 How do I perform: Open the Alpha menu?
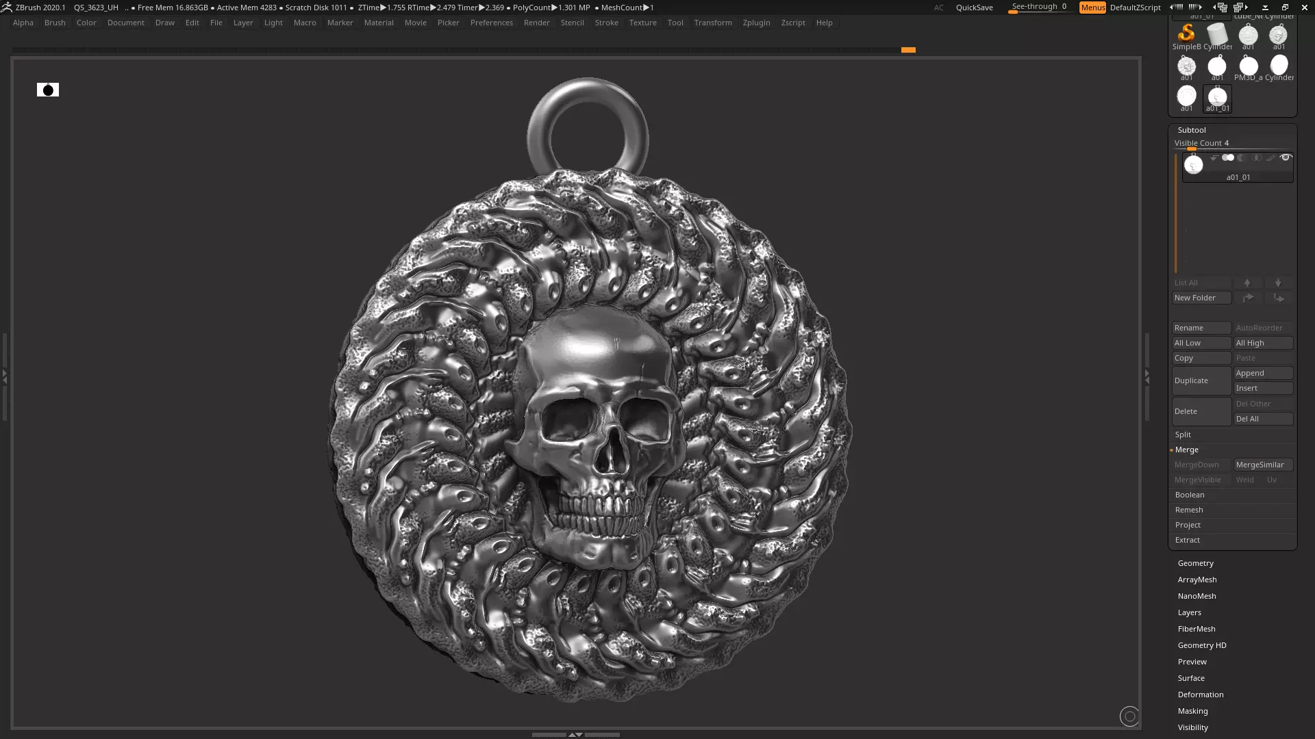23,23
